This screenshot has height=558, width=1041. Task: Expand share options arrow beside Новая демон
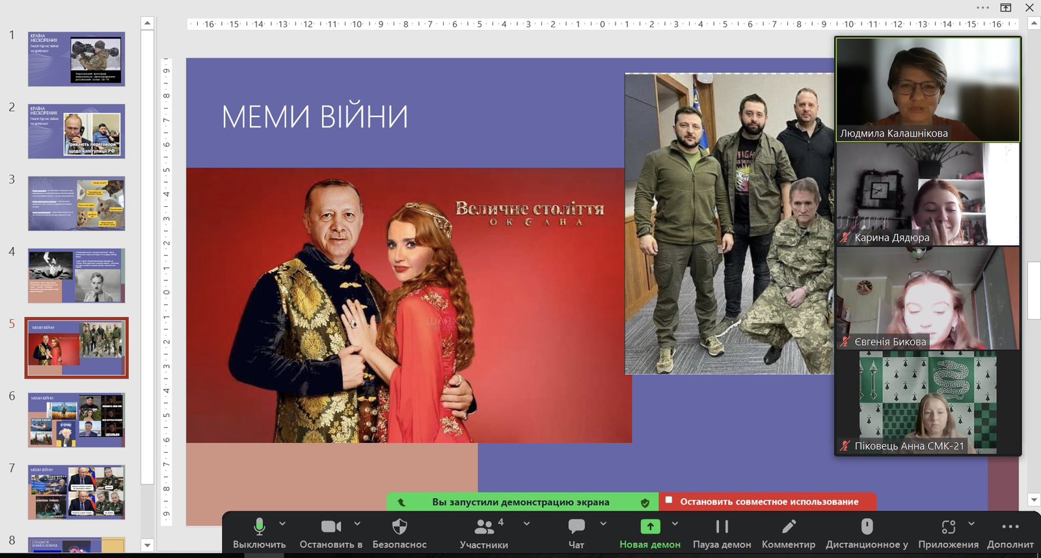pyautogui.click(x=675, y=524)
